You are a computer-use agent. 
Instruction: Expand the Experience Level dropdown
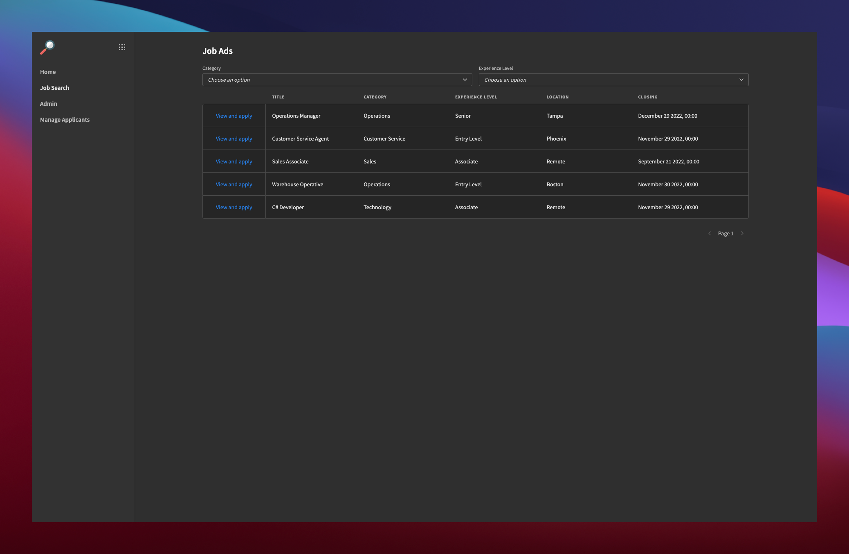coord(613,80)
